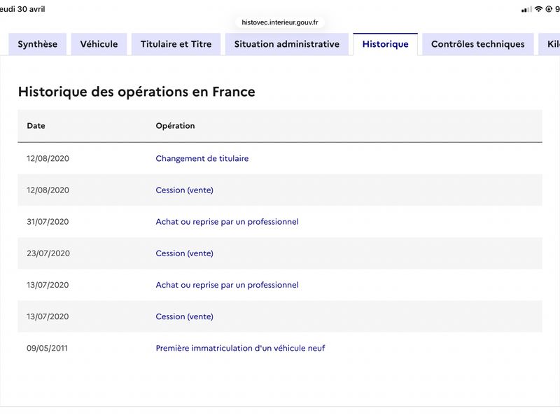Click the Historique tab
This screenshot has width=560, height=420.
point(386,44)
